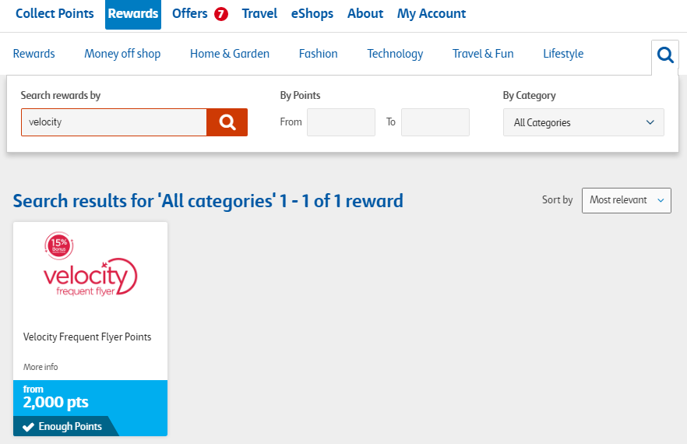Expand the Sort by Most relevant dropdown
Viewport: 687px width, 444px height.
[x=625, y=200]
